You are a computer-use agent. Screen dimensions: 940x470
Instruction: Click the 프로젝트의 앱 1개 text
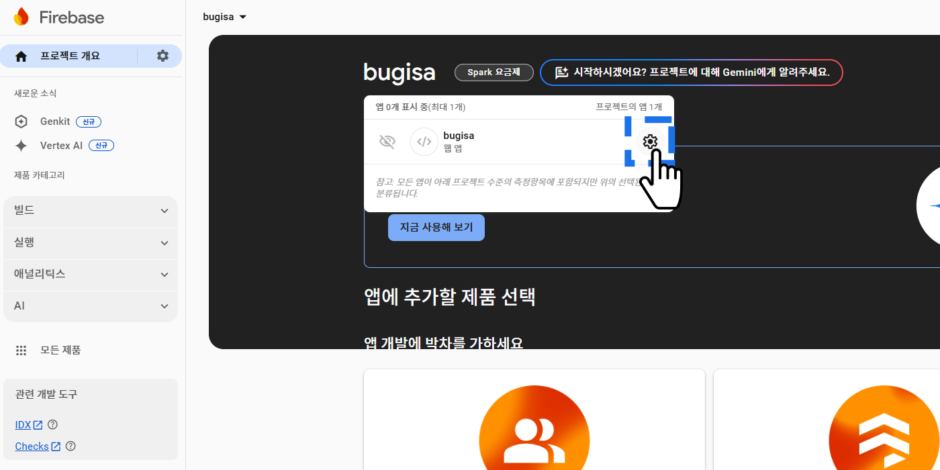(629, 107)
